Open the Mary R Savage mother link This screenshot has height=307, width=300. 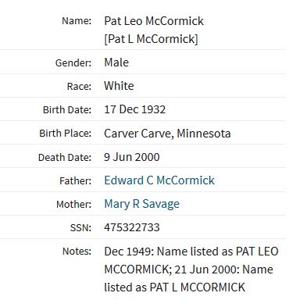point(141,204)
